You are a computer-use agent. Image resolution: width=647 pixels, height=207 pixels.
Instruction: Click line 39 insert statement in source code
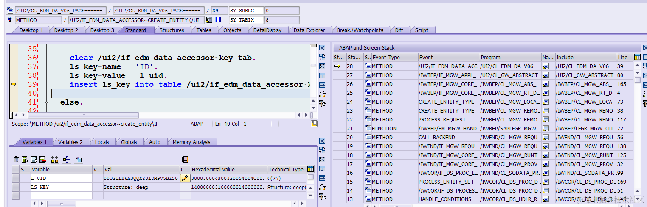click(x=189, y=85)
